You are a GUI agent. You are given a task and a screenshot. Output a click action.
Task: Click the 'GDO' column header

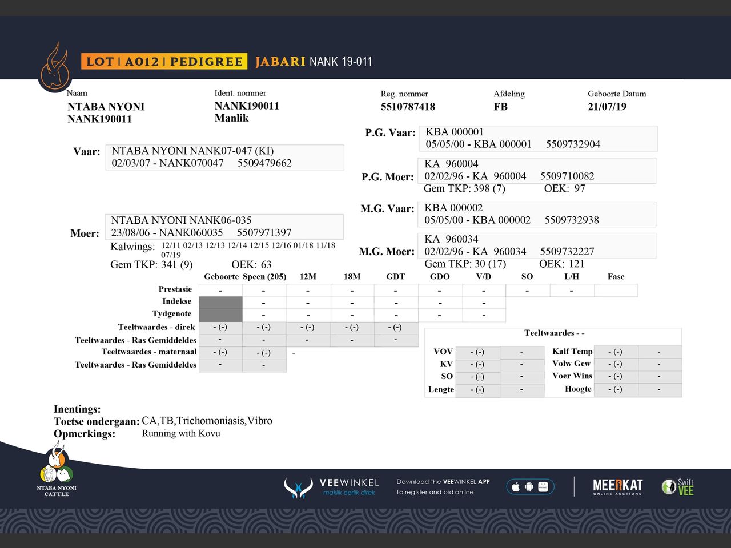[440, 277]
